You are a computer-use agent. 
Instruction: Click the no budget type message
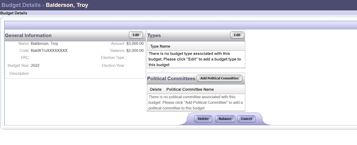point(195,59)
